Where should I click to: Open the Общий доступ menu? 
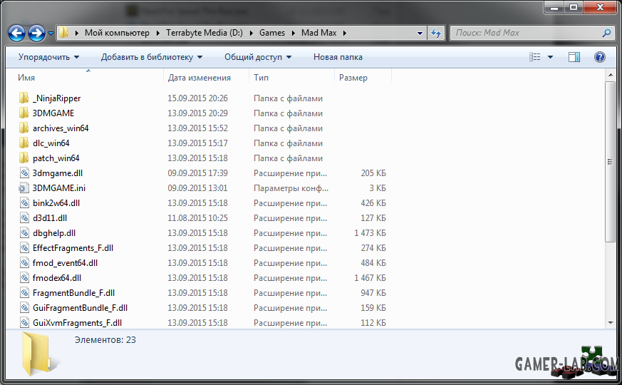click(258, 57)
